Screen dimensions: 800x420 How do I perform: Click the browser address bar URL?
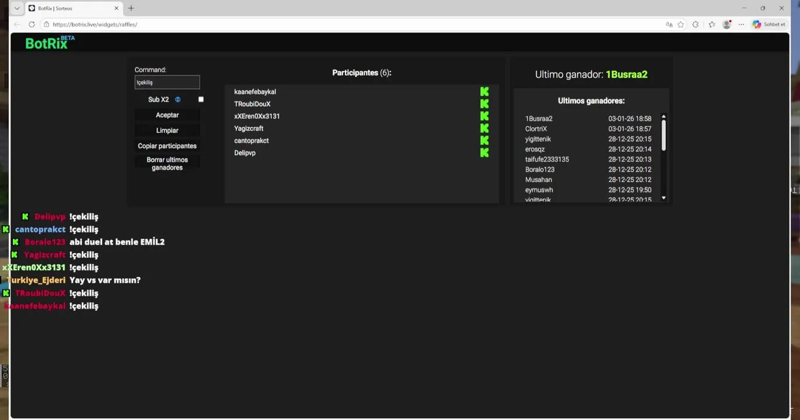(x=95, y=24)
